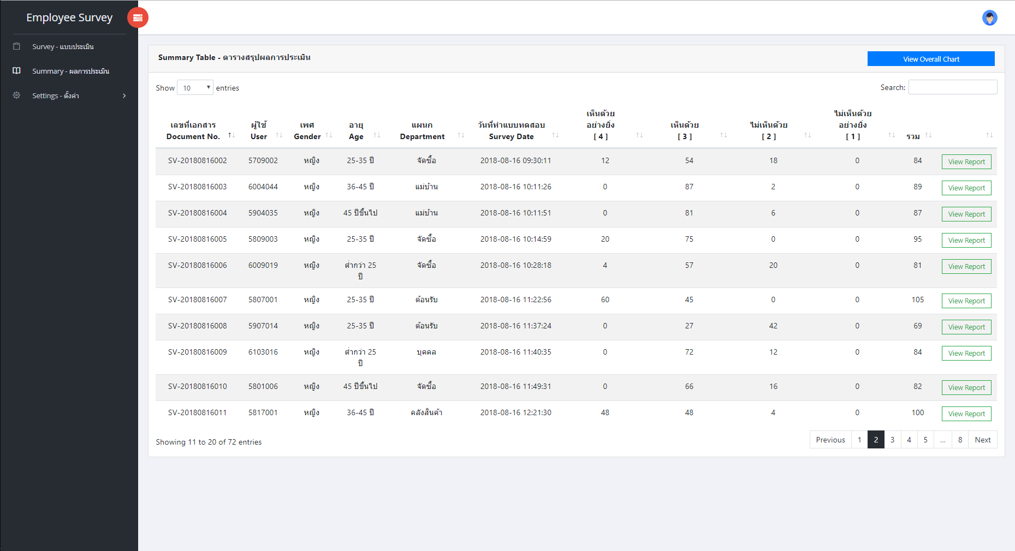Click document number SV-20180816011
Viewport: 1015px width, 551px height.
(x=197, y=412)
